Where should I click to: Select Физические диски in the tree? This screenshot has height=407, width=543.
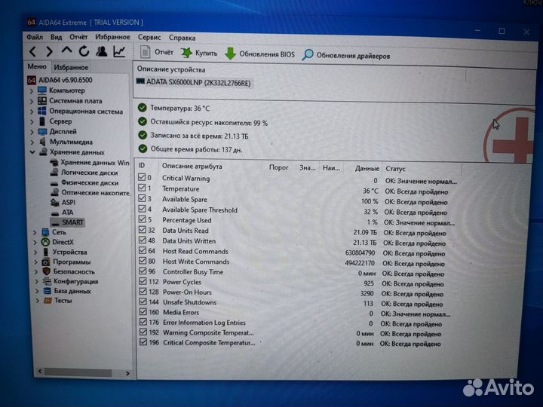point(89,182)
